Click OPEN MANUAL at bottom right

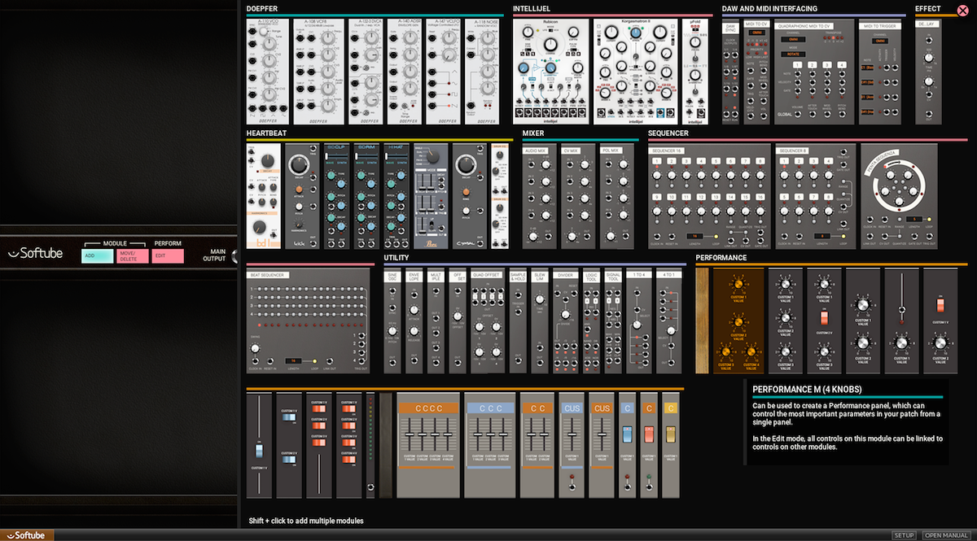pos(946,535)
